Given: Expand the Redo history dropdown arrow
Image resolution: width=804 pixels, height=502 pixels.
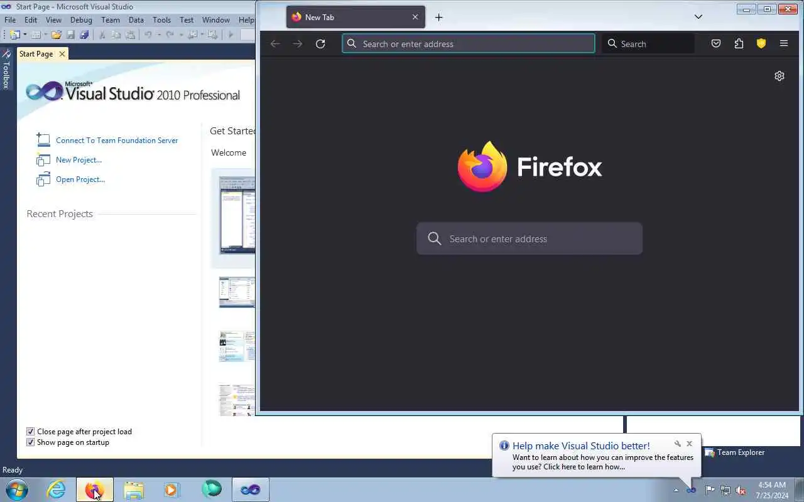Looking at the screenshot, I should 181,35.
